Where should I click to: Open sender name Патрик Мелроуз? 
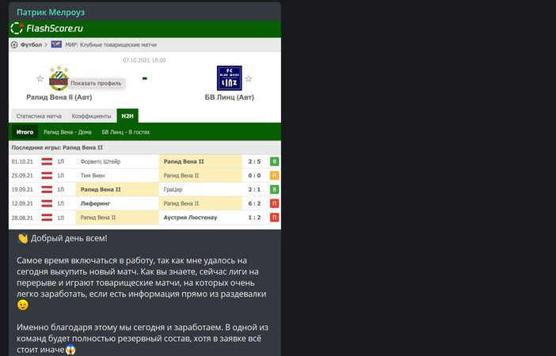(x=51, y=12)
